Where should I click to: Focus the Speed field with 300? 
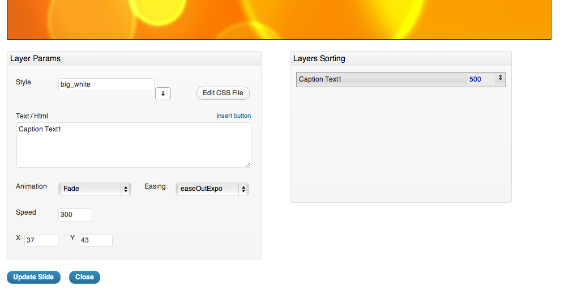(x=75, y=215)
